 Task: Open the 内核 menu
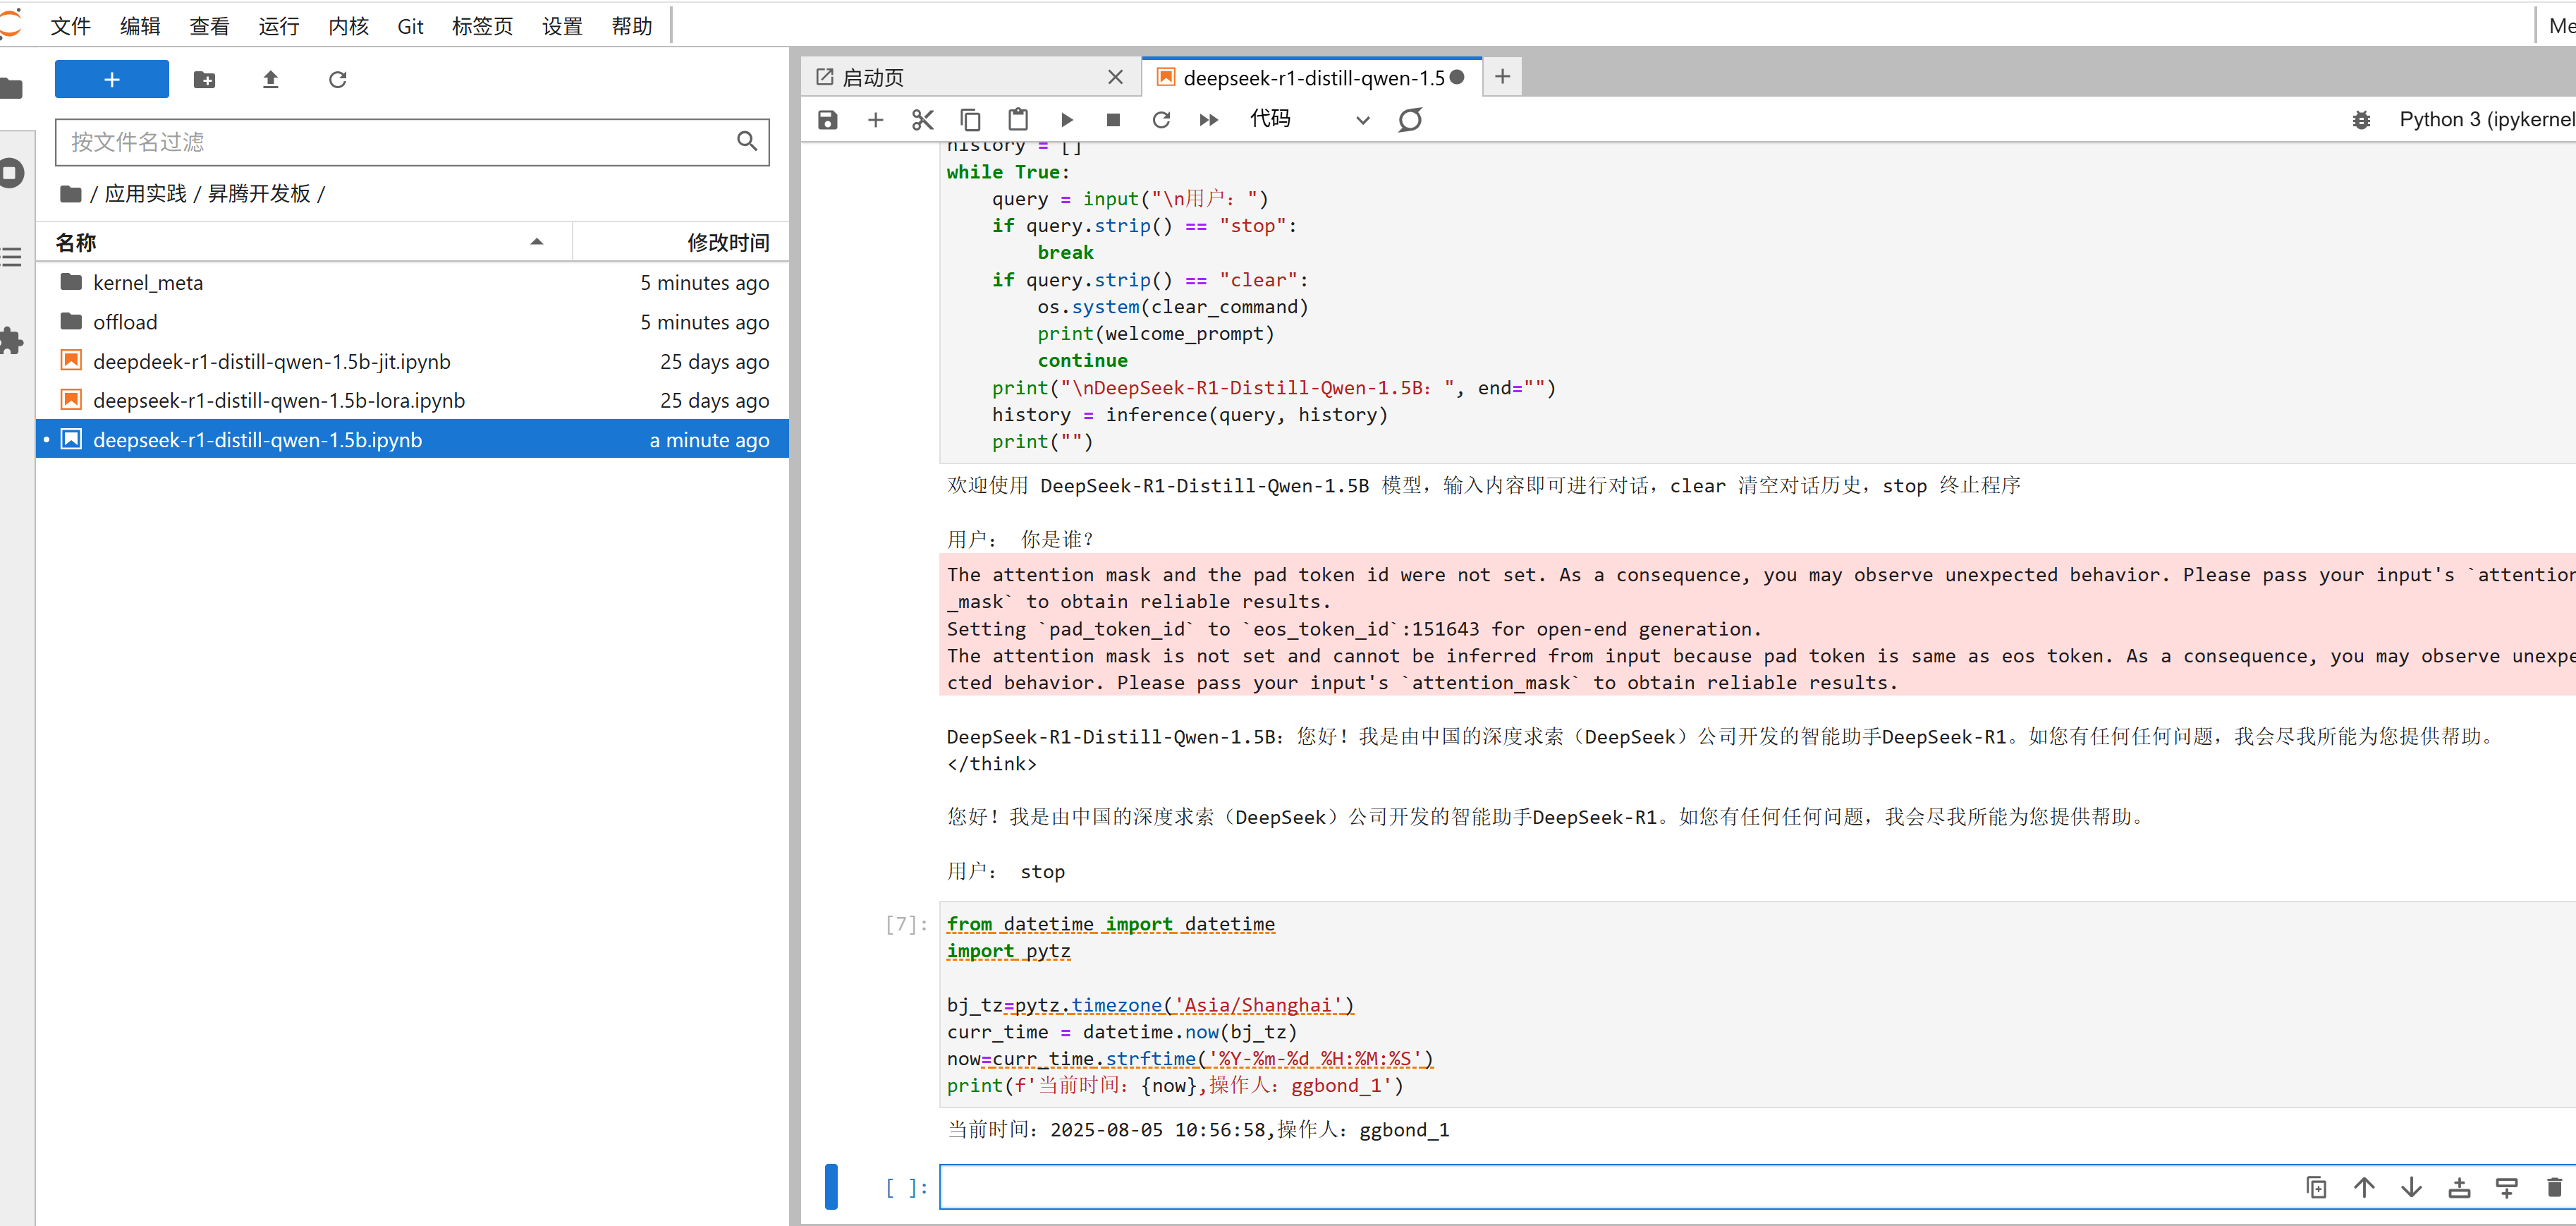pyautogui.click(x=348, y=26)
